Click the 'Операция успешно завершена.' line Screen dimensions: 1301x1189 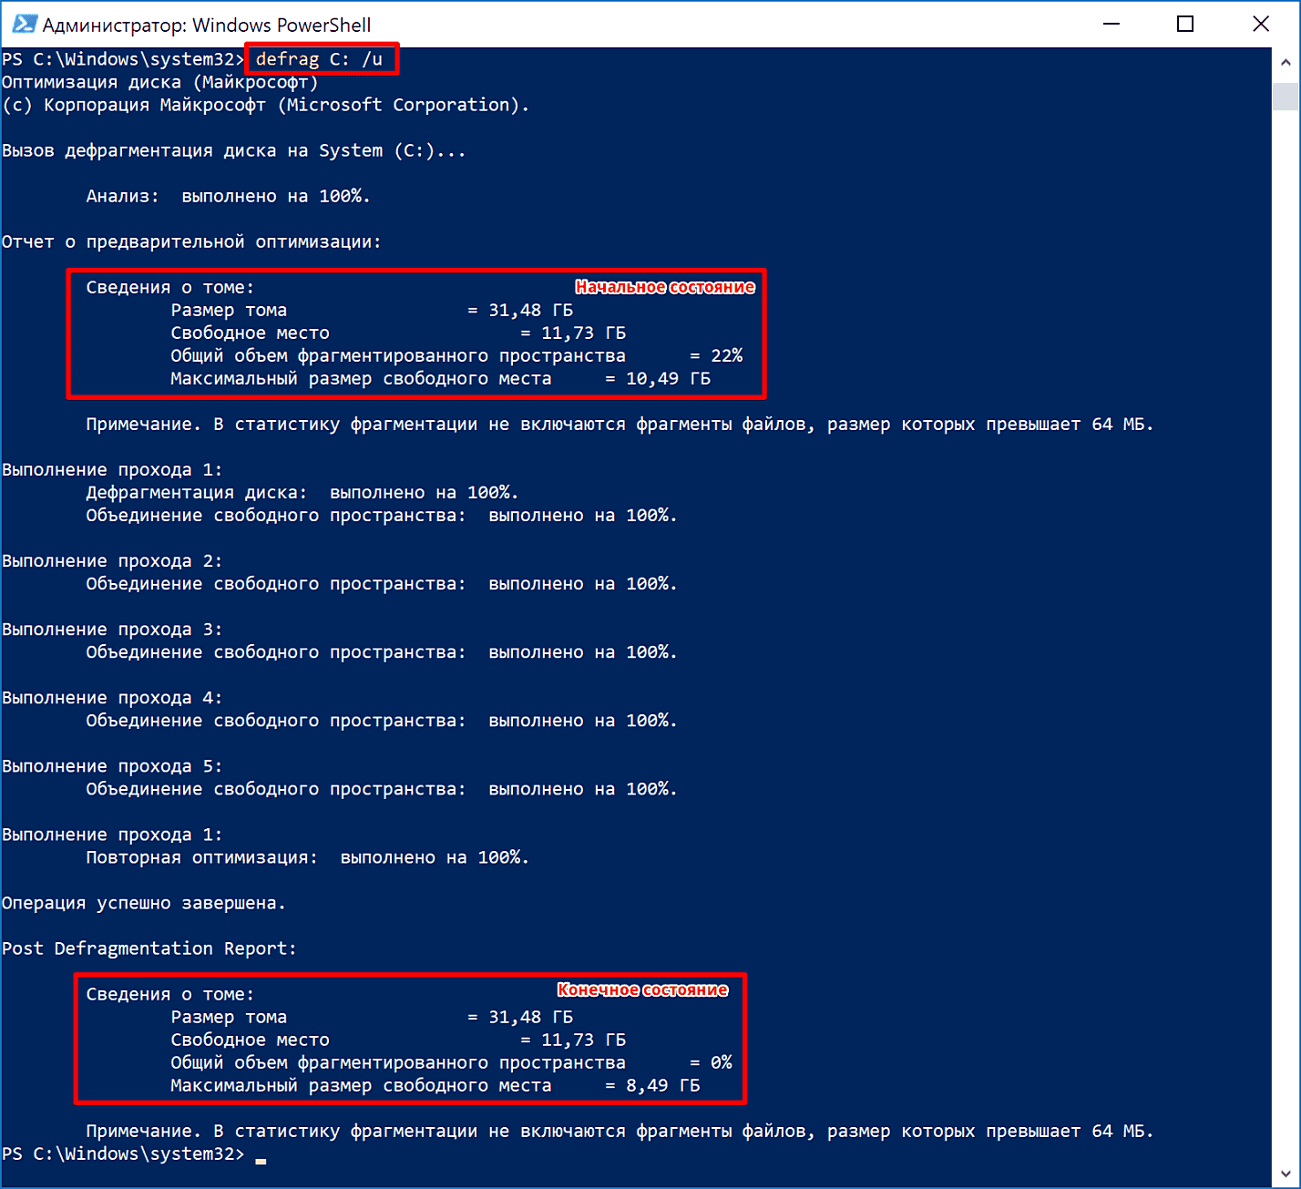coord(144,903)
